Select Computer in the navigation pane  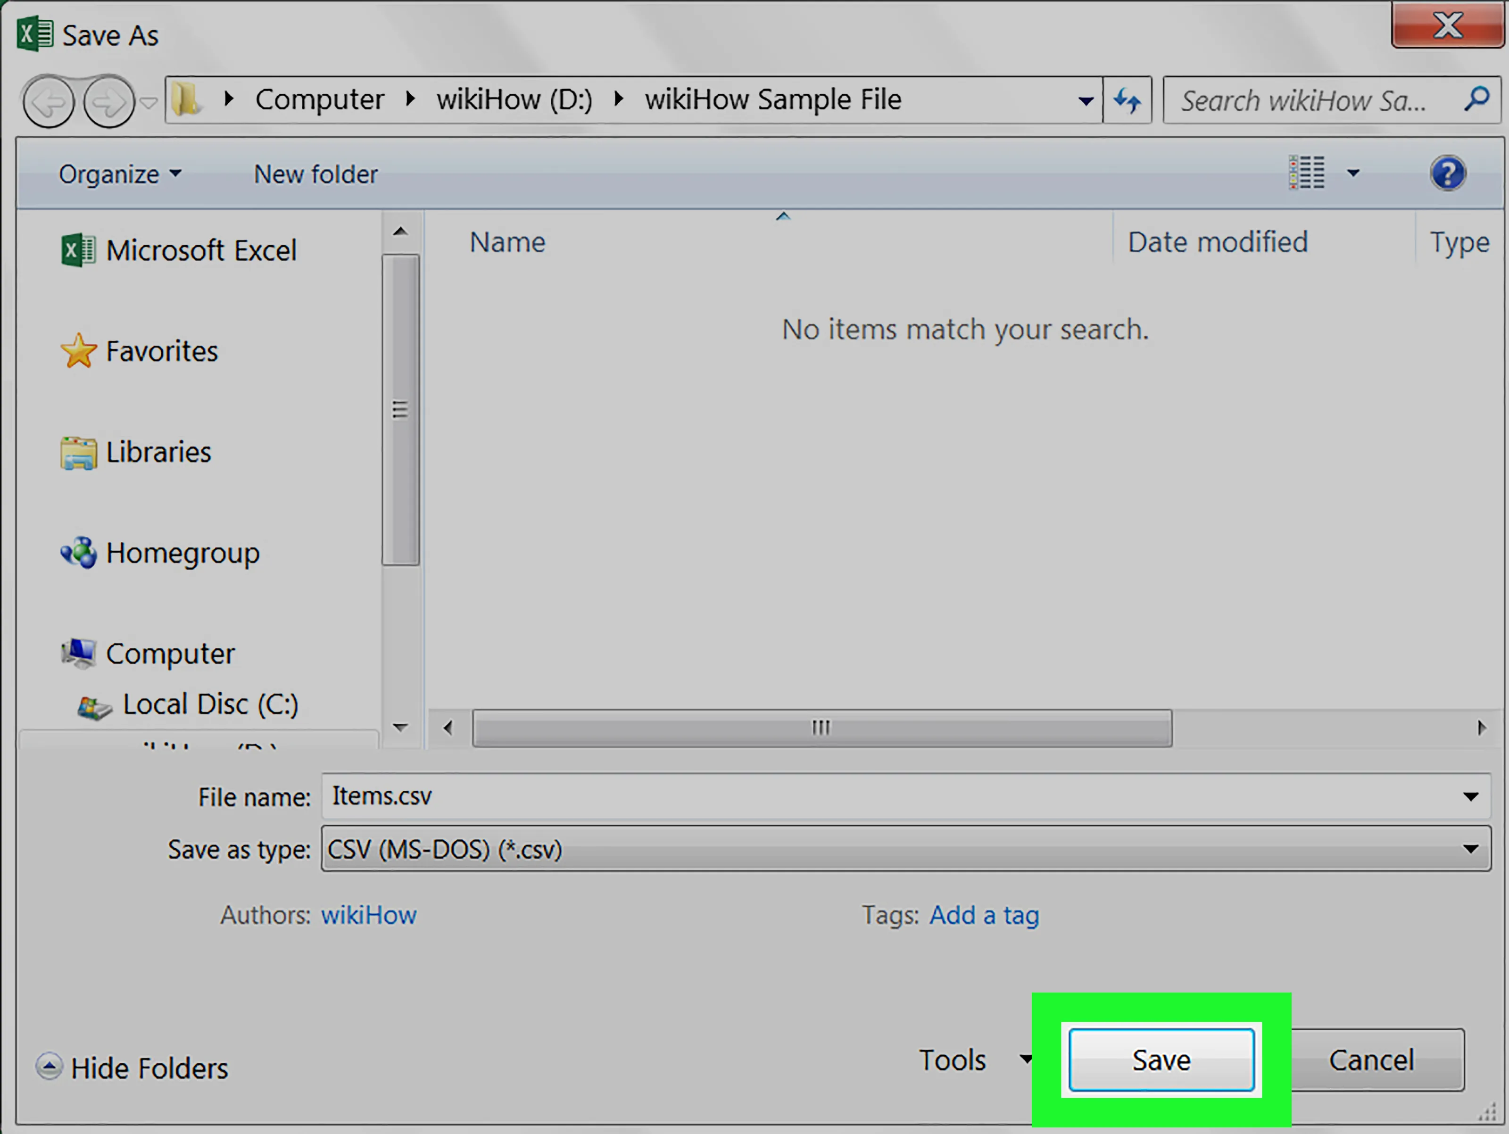pos(170,653)
